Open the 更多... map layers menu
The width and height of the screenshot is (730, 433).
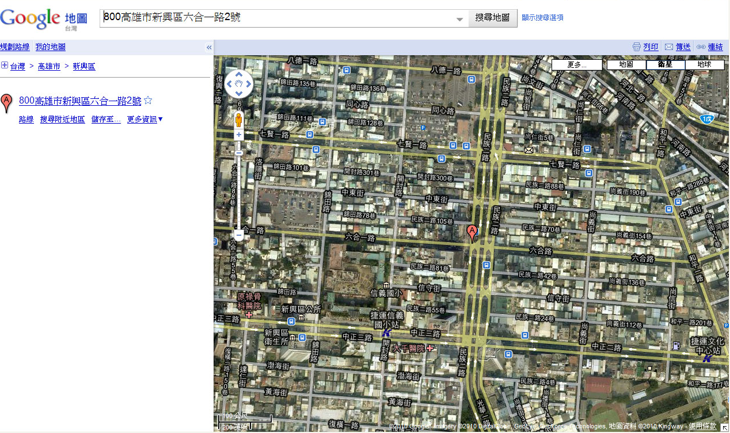[x=576, y=65]
